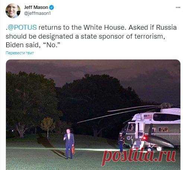Click the helicopter cockpit window
The image size is (183, 170).
[x=131, y=127]
